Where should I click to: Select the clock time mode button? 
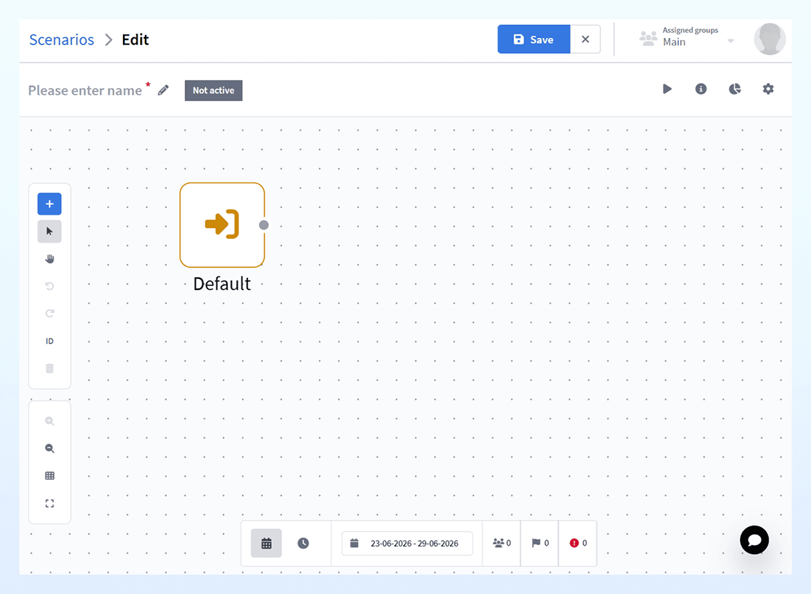pos(303,543)
